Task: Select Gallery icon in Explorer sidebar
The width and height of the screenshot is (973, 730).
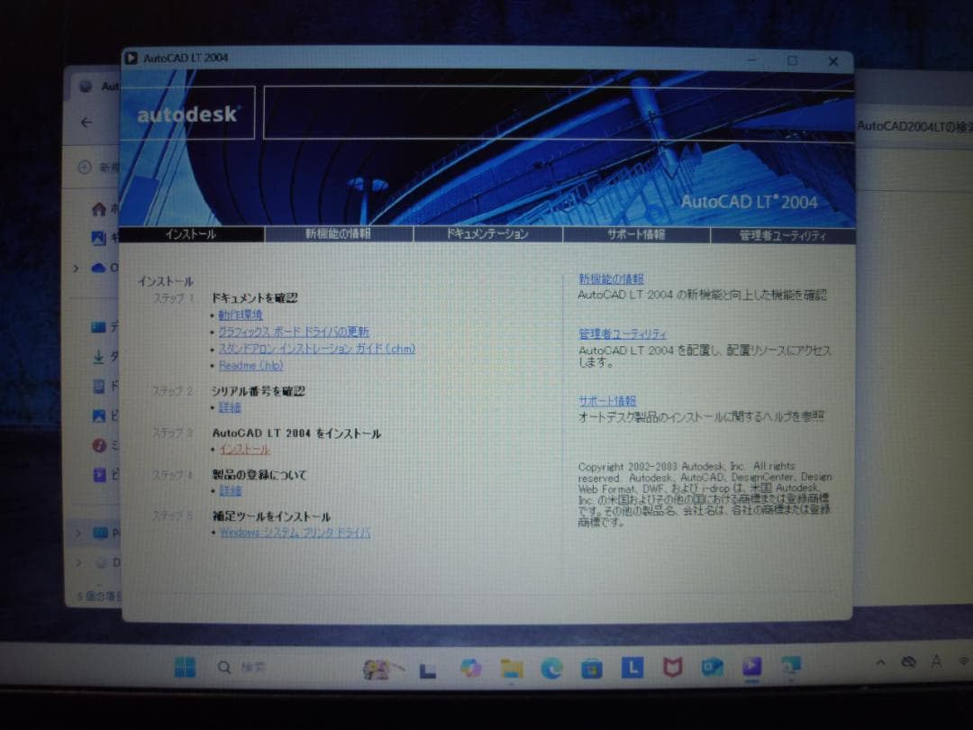Action: click(x=99, y=237)
